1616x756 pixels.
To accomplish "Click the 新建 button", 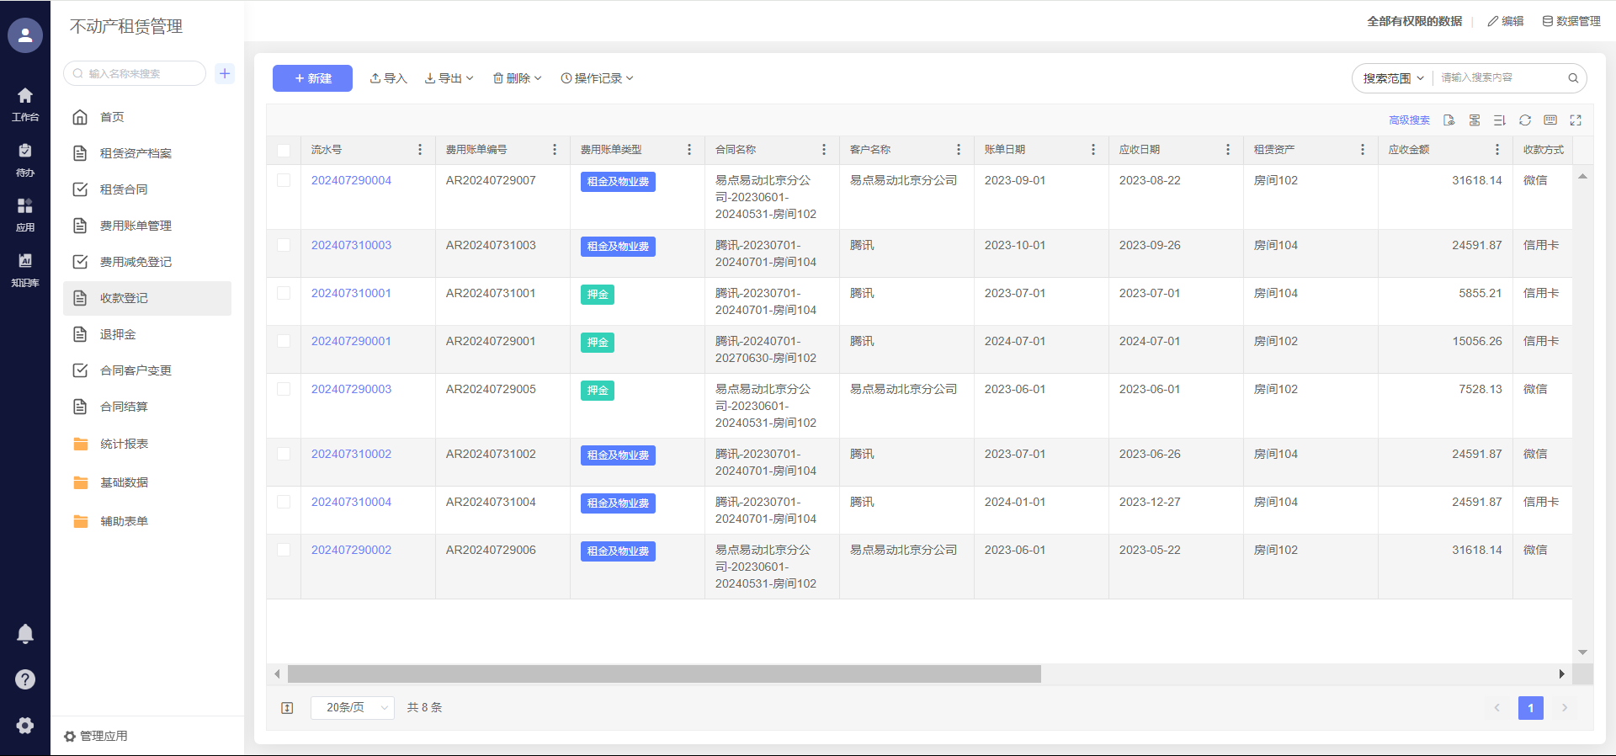I will 312,78.
